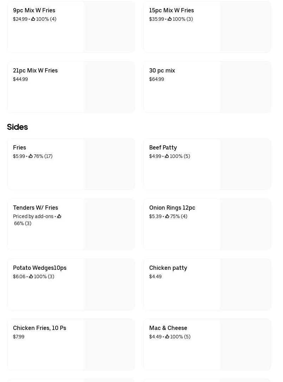Click thumbs-up icon on 9pc Mix W Fries

point(33,19)
